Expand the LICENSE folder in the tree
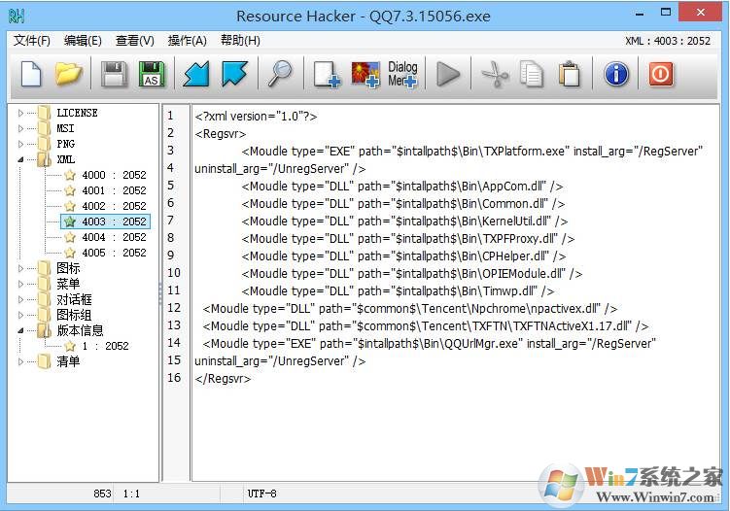The height and width of the screenshot is (511, 730). point(20,113)
